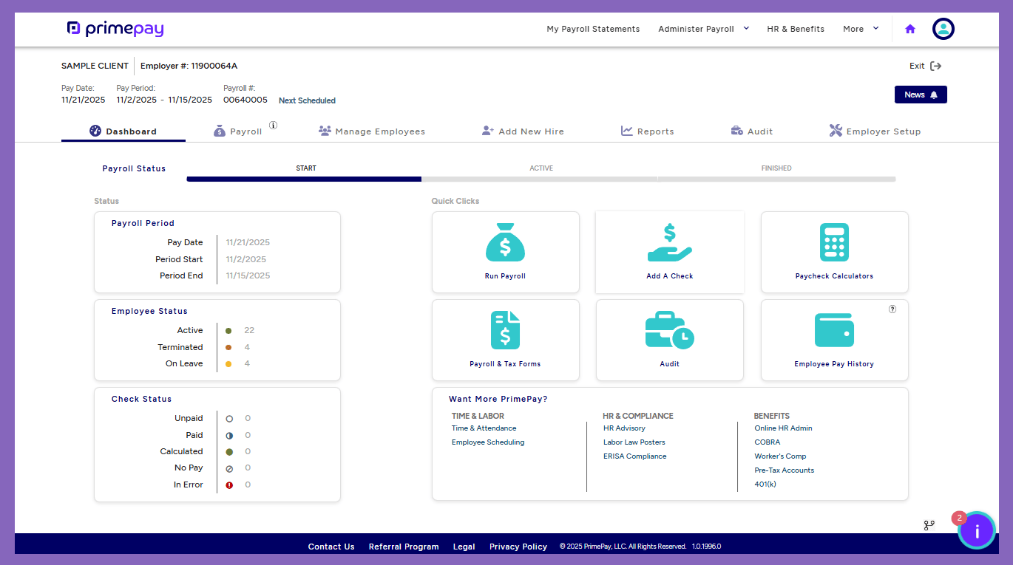The height and width of the screenshot is (565, 1013).
Task: Select the Add New Hire tab
Action: point(523,131)
